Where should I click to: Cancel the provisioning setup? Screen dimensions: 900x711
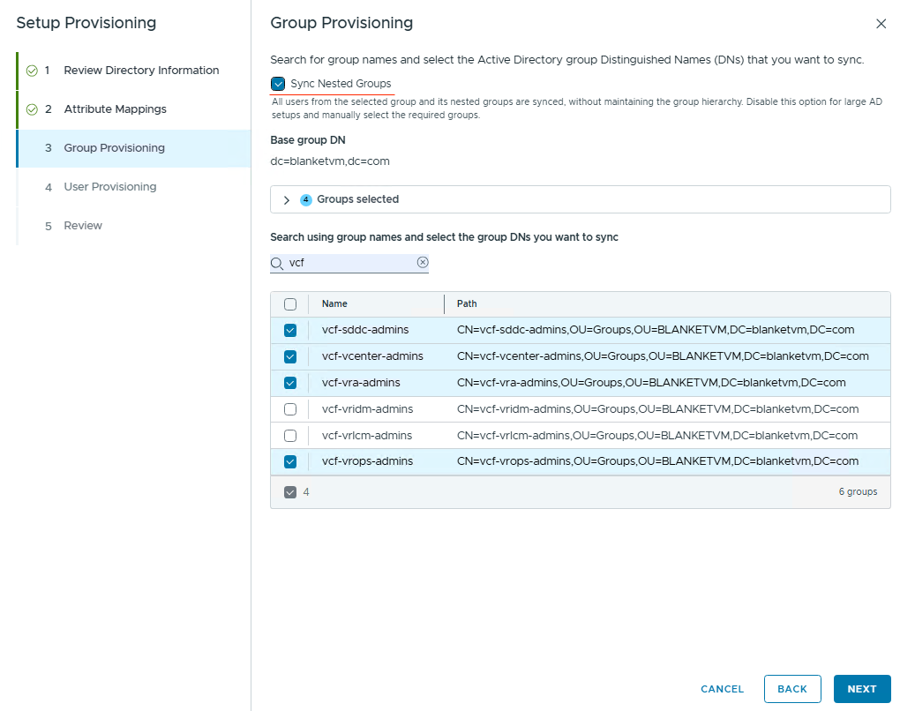(x=722, y=689)
